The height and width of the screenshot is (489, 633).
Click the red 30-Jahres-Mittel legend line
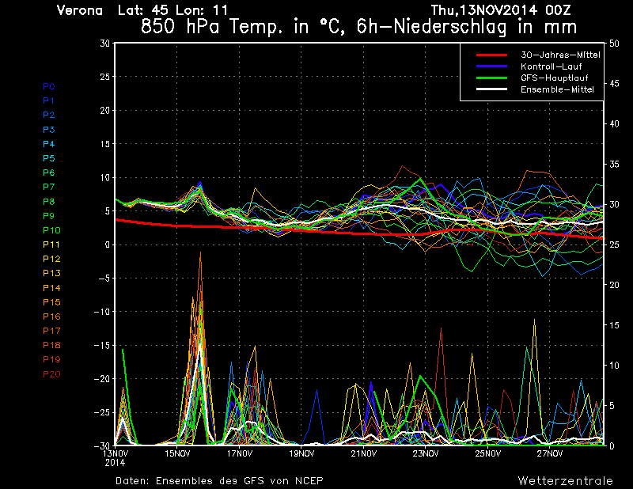[x=491, y=55]
